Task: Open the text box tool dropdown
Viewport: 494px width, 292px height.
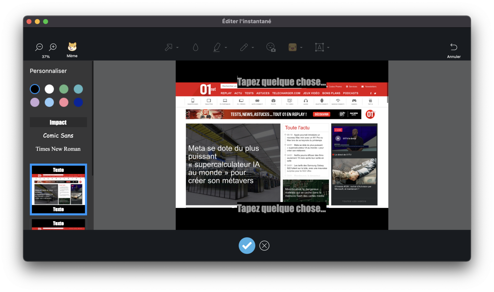Action: (x=328, y=47)
